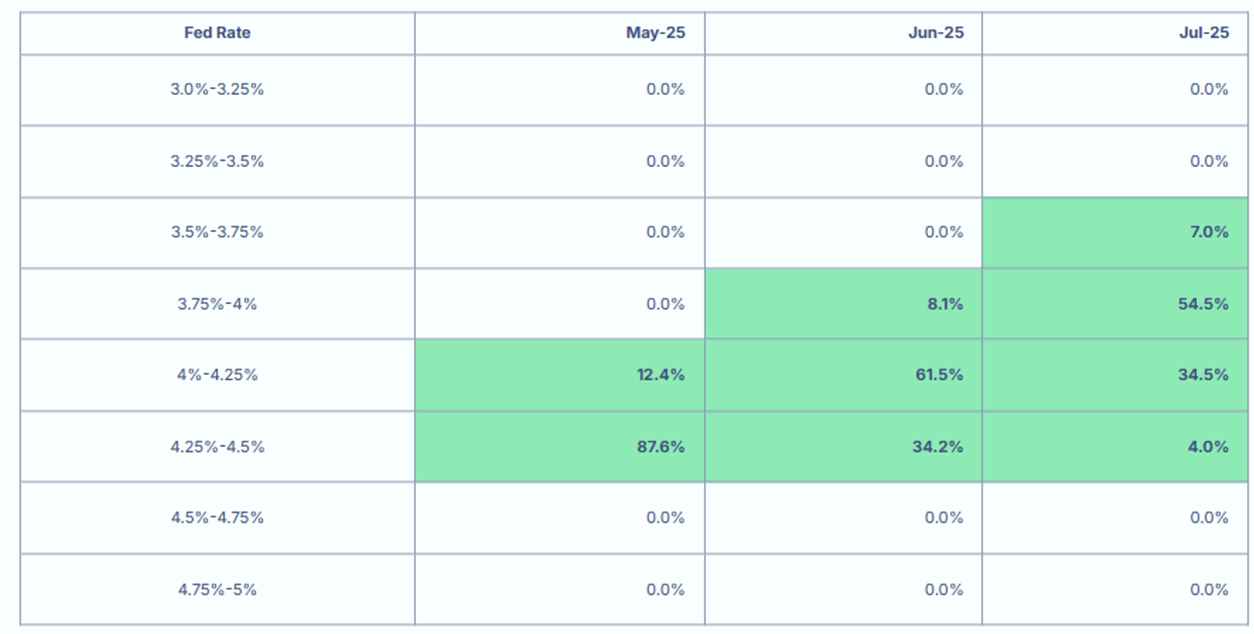Select the 3.5%-3.75% rate row label
The height and width of the screenshot is (634, 1254).
[217, 232]
